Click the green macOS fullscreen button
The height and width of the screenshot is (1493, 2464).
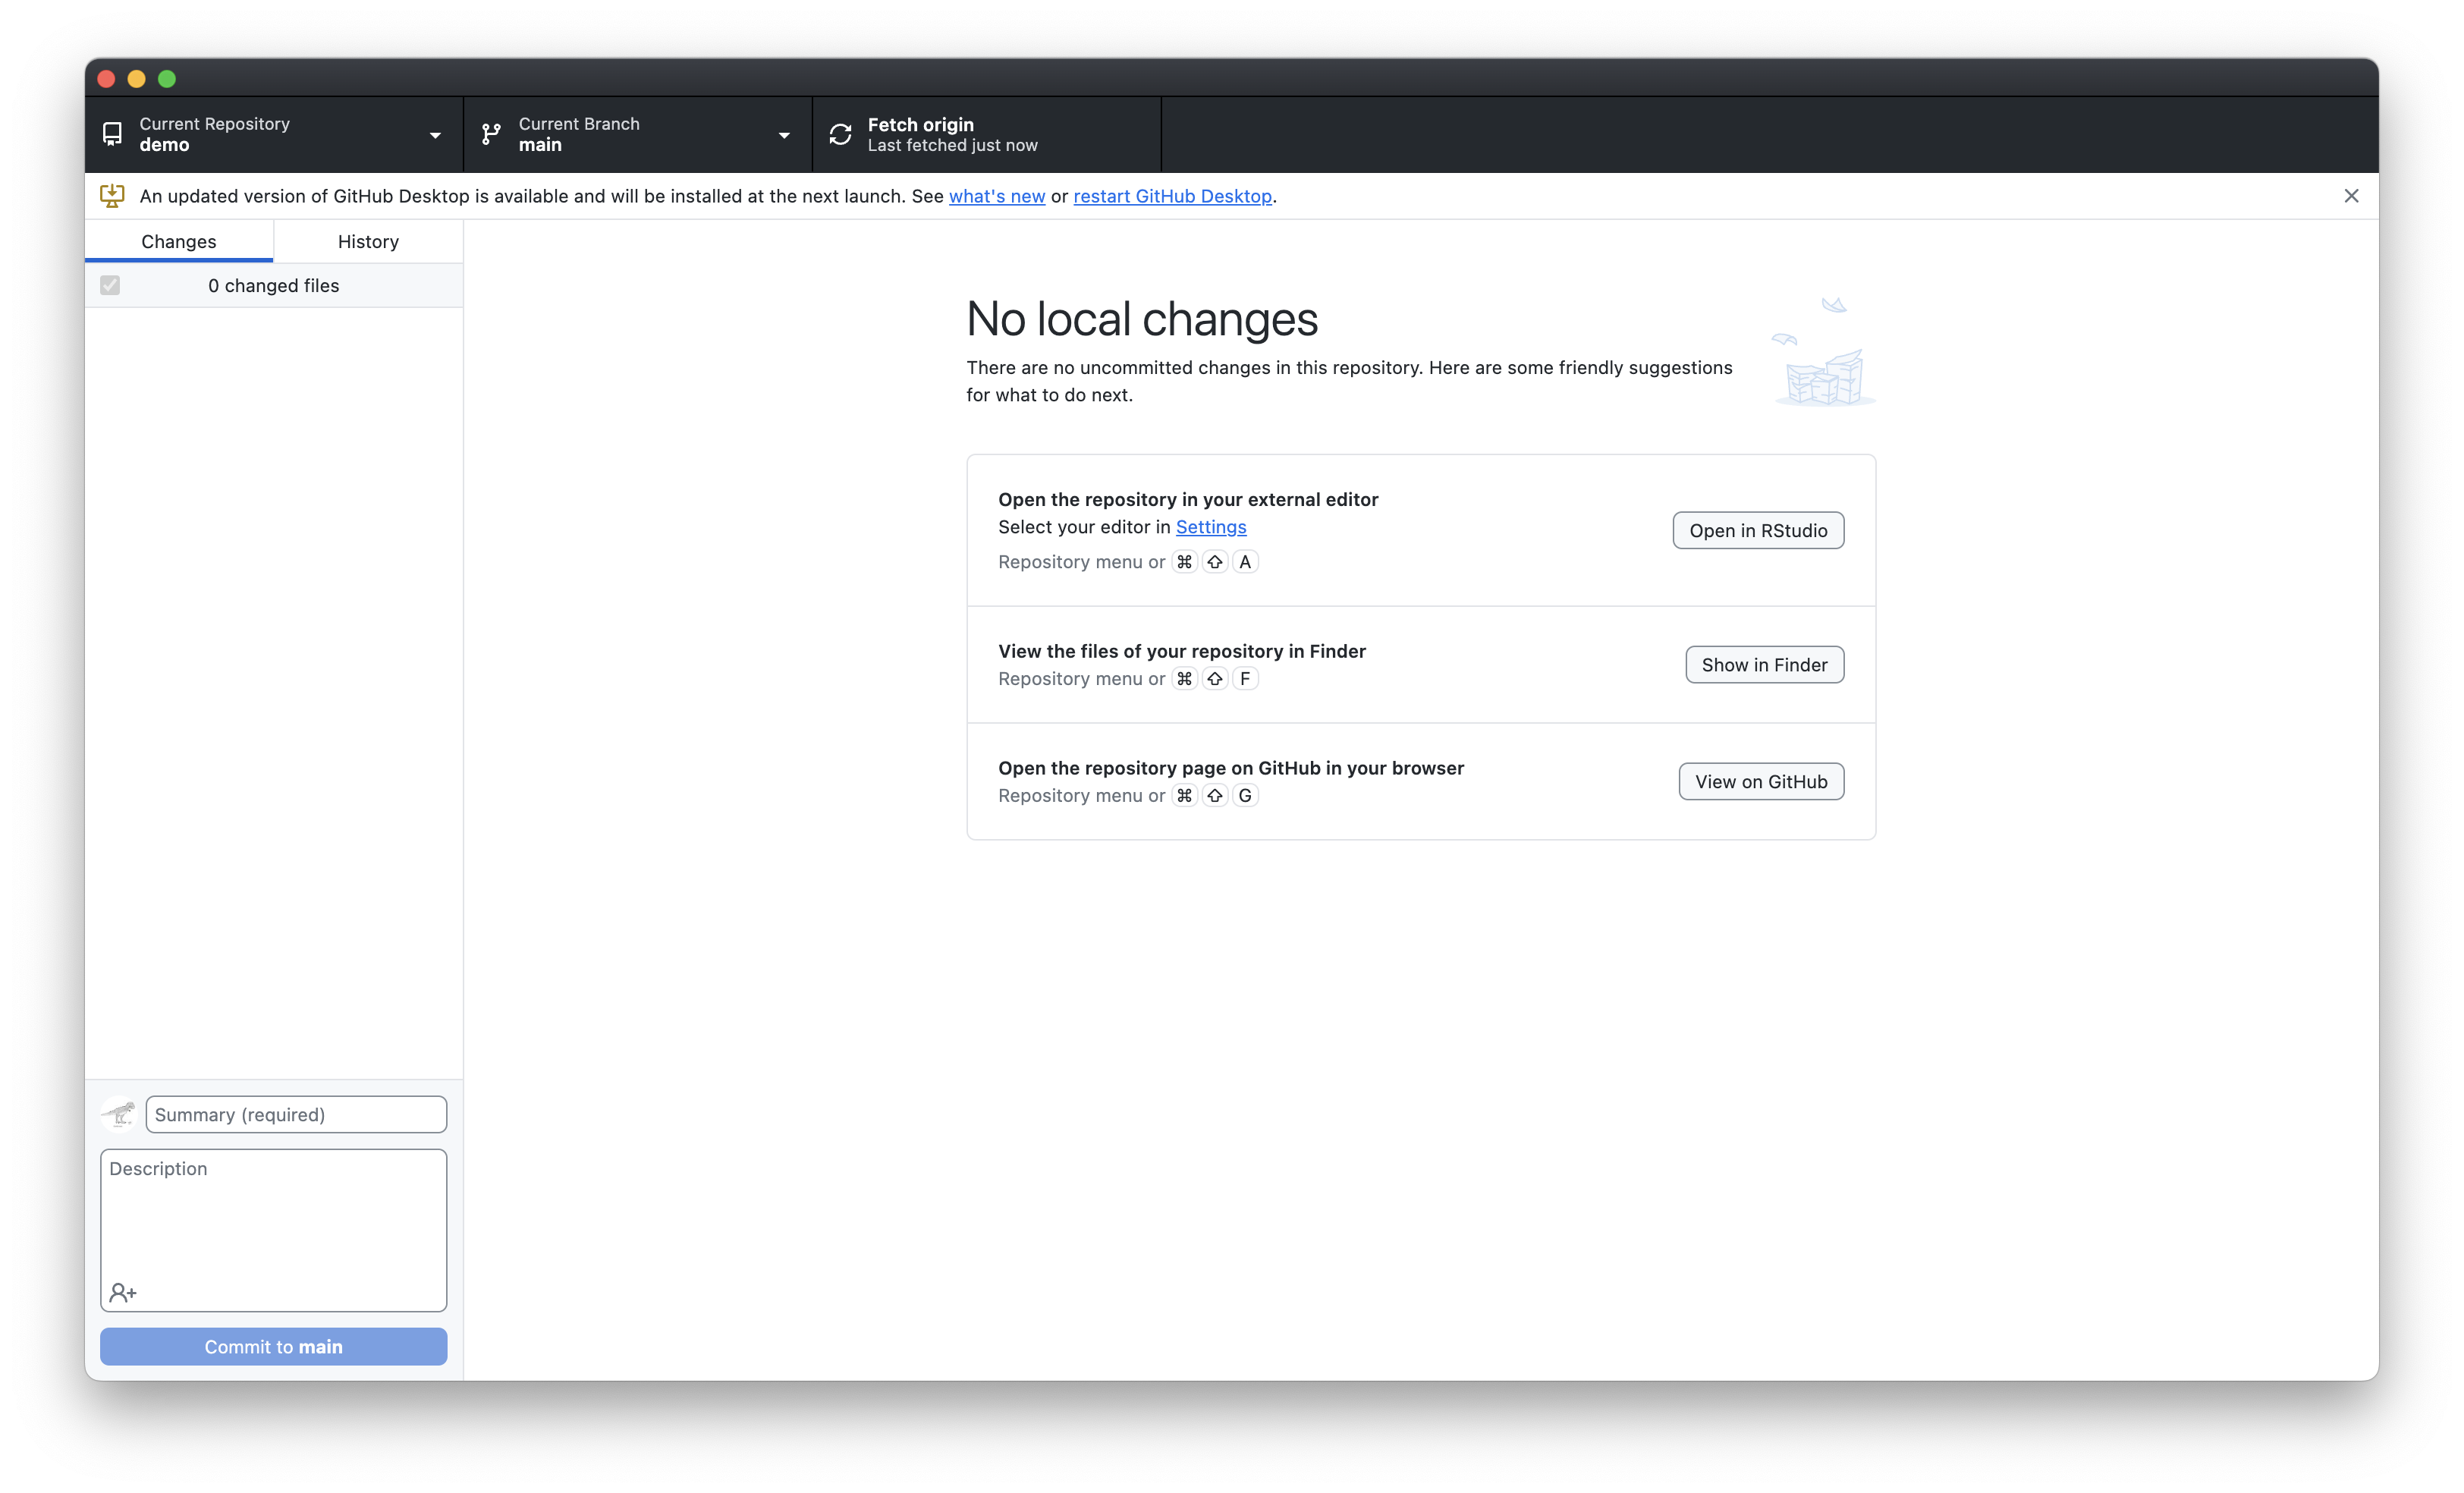pos(167,79)
